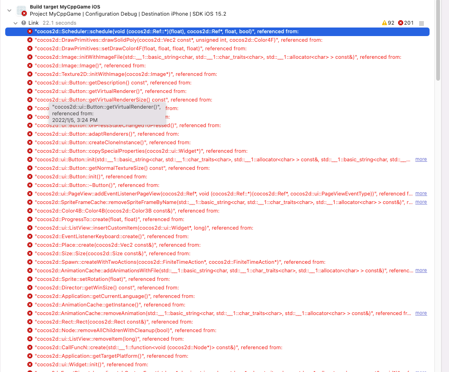Select the Application::getTargetPlatform error text
Viewport: 449px width, 372px height.
pos(111,356)
